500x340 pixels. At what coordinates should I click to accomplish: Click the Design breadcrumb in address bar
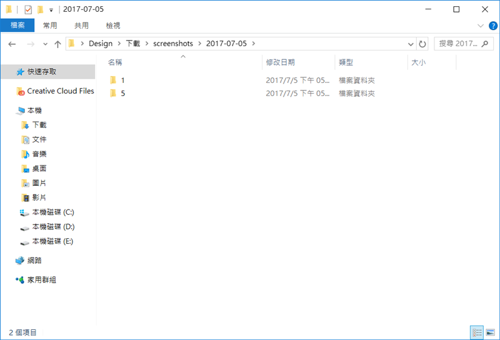101,43
